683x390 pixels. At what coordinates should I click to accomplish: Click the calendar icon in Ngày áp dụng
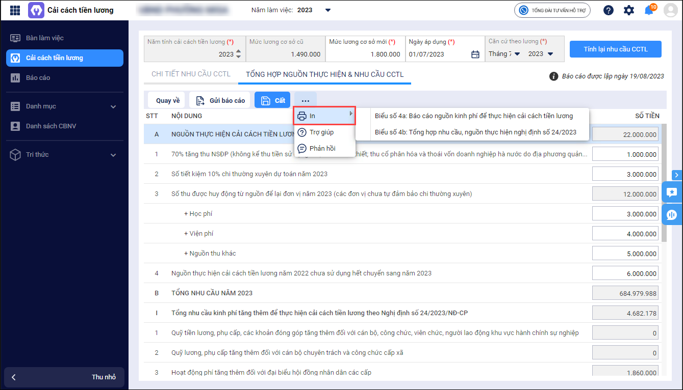(475, 54)
